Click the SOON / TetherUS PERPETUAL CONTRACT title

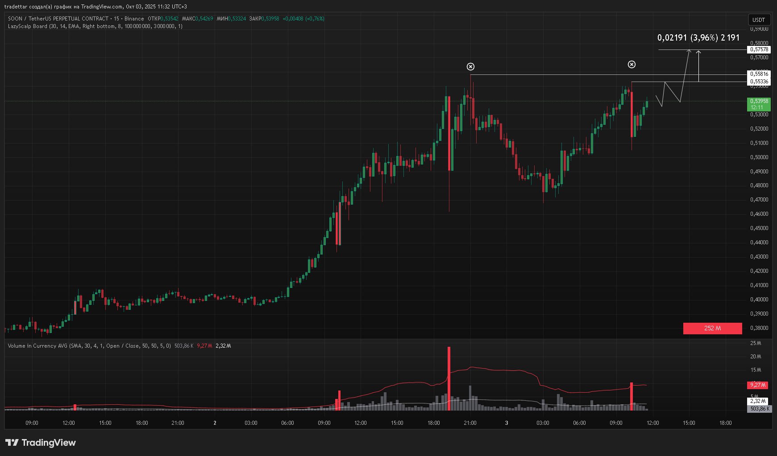(58, 19)
